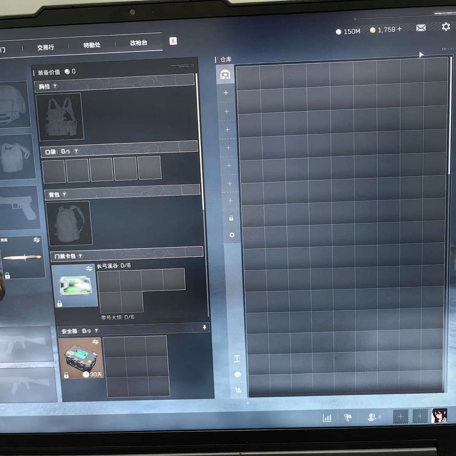Image resolution: width=456 pixels, height=456 pixels.
Task: Show help for 胸挂 section
Action: click(x=55, y=86)
